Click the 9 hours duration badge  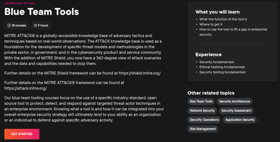tap(41, 25)
